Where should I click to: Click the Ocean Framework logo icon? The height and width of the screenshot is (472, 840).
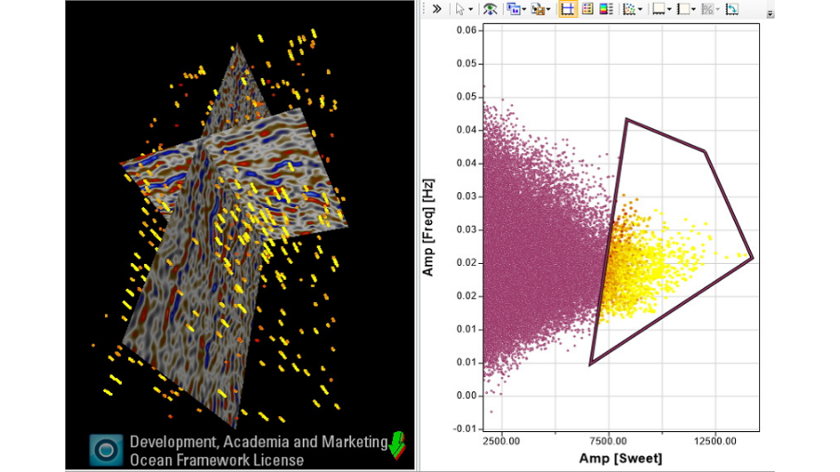[106, 450]
